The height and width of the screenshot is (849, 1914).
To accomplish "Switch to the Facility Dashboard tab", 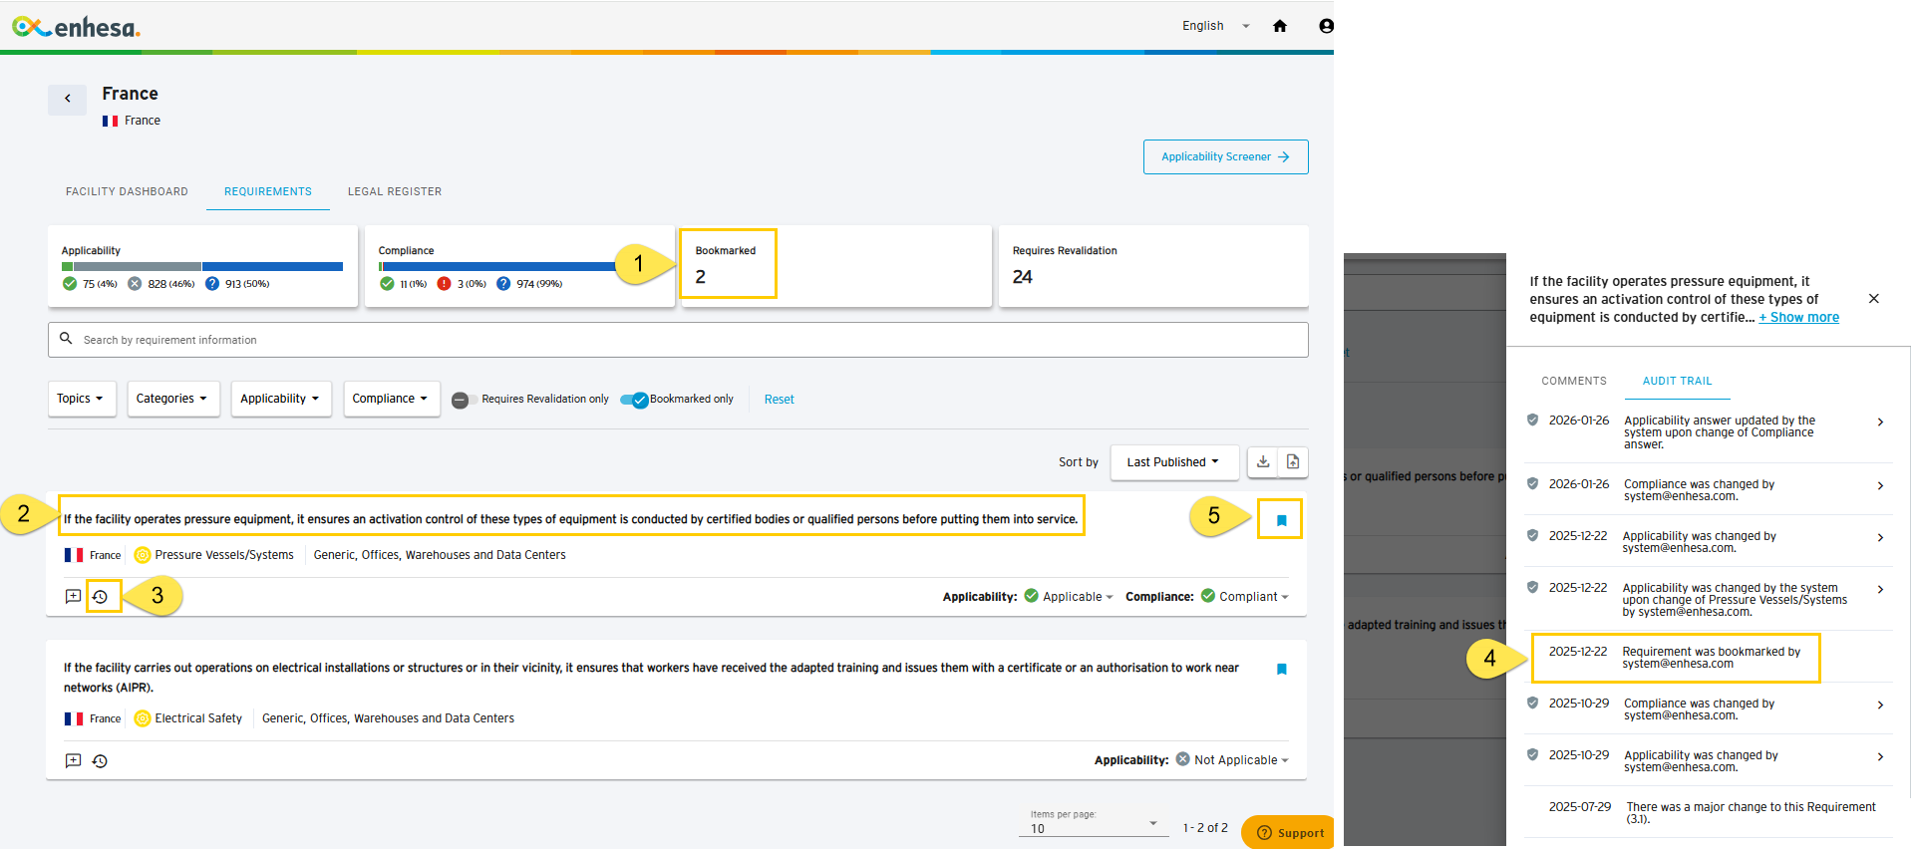I will 127,191.
